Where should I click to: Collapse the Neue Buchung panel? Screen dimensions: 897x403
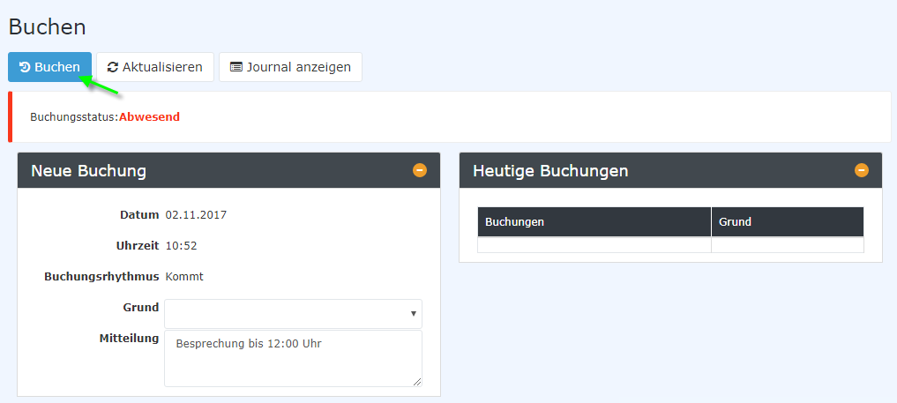click(x=420, y=170)
